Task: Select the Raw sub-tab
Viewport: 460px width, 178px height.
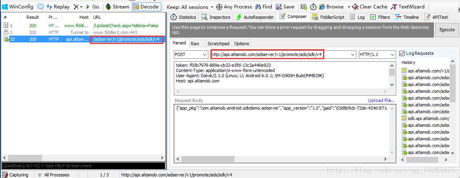Action: coord(195,44)
